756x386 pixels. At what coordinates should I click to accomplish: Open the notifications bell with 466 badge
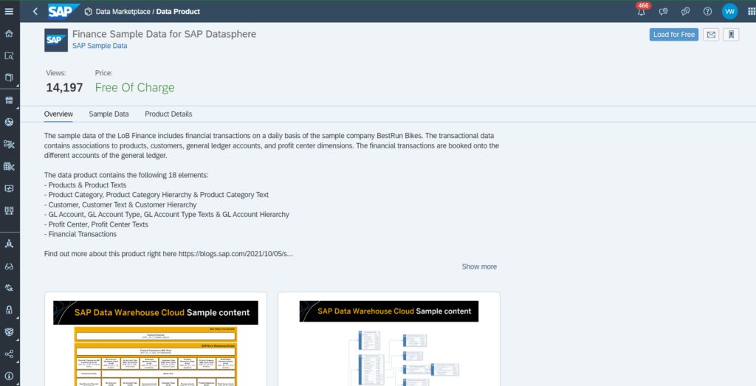coord(641,12)
